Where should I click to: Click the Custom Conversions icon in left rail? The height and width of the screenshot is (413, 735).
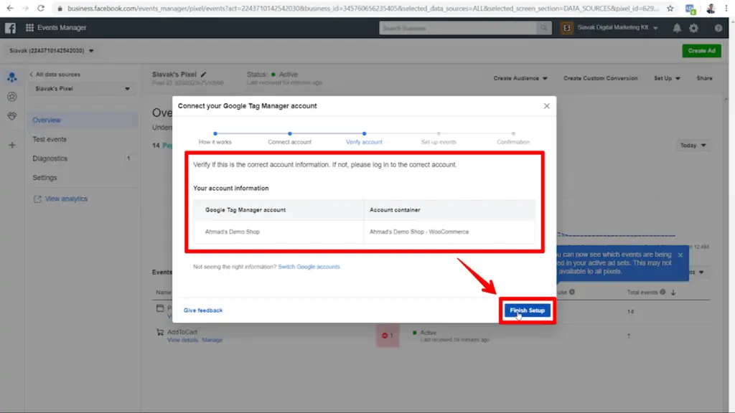(11, 97)
